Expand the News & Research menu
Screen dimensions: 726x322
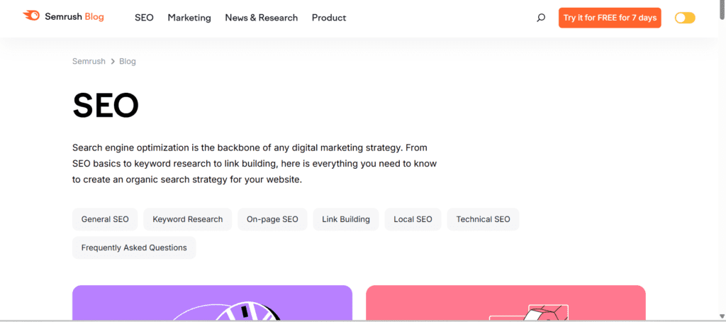(261, 18)
